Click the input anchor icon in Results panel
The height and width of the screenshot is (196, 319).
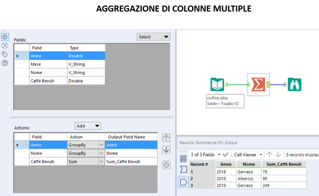coord(183,170)
